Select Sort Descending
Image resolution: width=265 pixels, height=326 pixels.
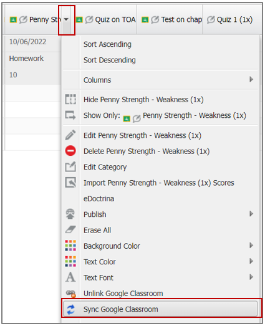[x=110, y=60]
